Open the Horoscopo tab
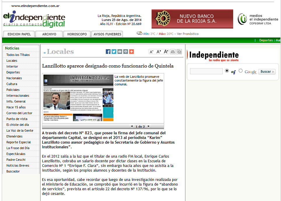 click(x=77, y=34)
